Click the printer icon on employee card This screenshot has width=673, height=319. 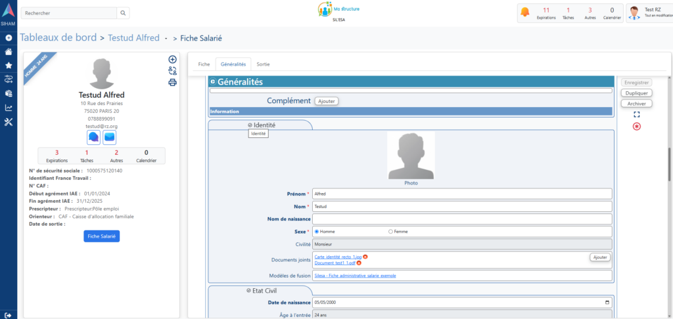[x=172, y=83]
